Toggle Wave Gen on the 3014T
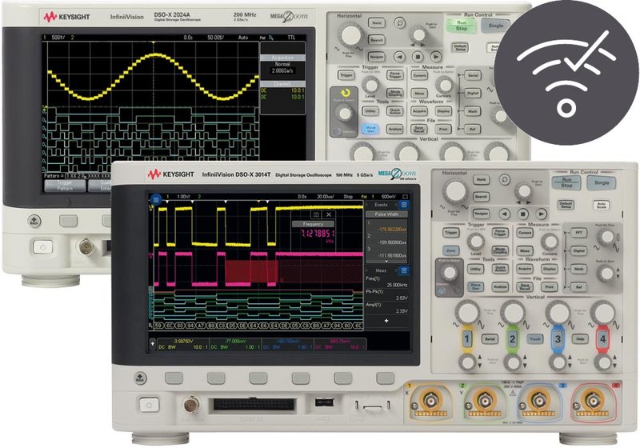The height and width of the screenshot is (448, 640). (x=475, y=287)
